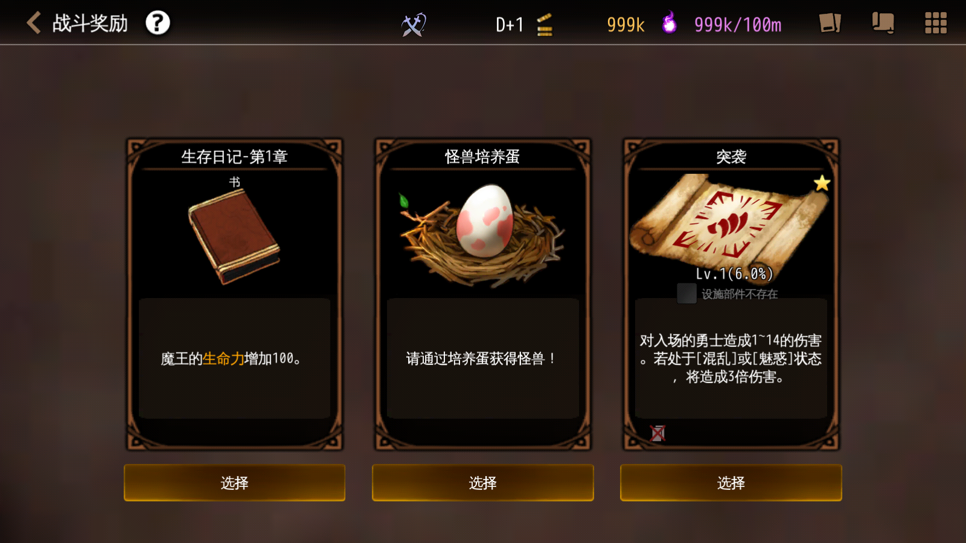Viewport: 966px width, 543px height.
Task: Click the gold bars icon beside D+1
Action: (x=545, y=25)
